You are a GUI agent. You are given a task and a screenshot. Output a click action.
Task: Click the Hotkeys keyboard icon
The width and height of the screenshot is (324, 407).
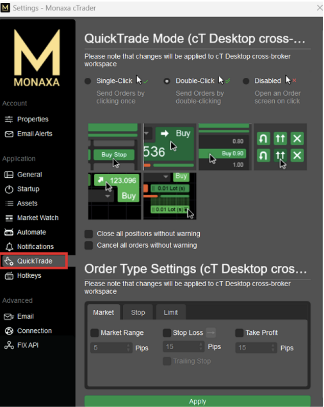(x=9, y=276)
